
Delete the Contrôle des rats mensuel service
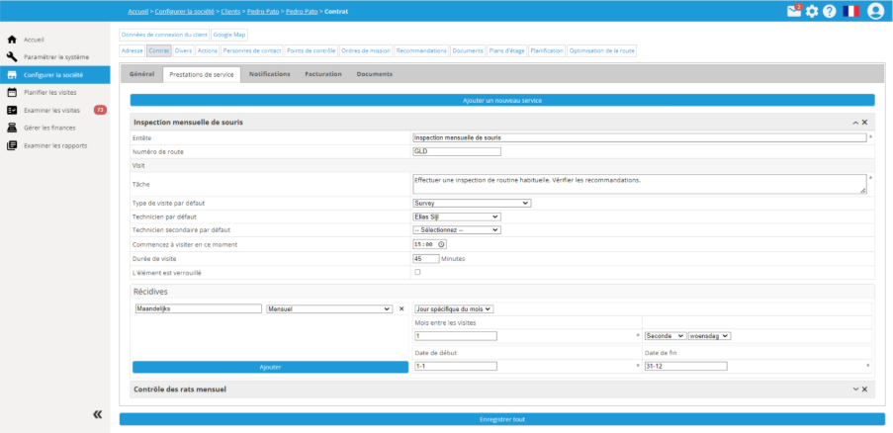pos(864,390)
